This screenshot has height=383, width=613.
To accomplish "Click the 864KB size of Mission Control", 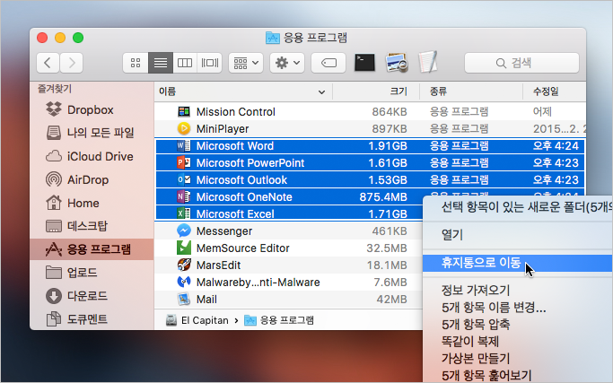I will pos(390,112).
